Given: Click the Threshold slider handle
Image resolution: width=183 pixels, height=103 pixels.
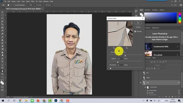Looking at the screenshot, I should pyautogui.click(x=111, y=68).
